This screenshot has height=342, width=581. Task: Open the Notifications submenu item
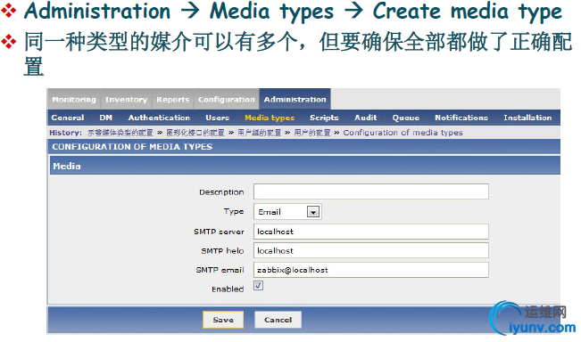click(x=461, y=118)
